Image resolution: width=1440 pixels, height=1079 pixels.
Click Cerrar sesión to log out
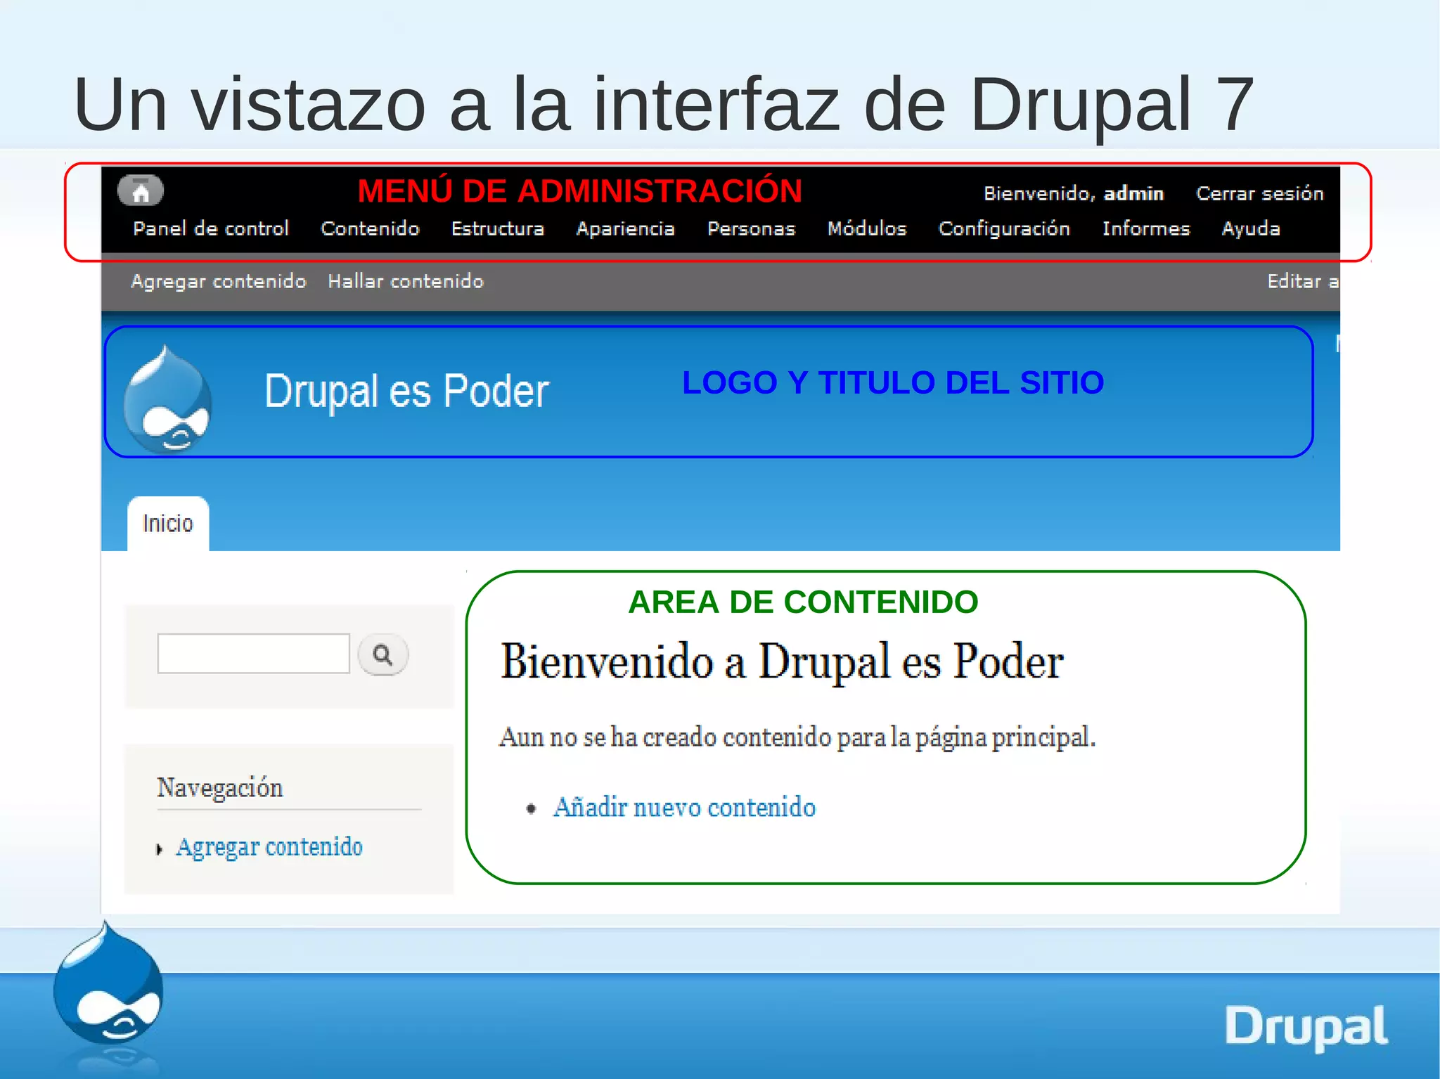point(1260,193)
